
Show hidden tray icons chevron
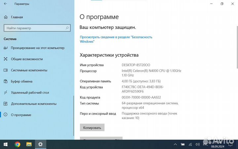pyautogui.click(x=175, y=144)
